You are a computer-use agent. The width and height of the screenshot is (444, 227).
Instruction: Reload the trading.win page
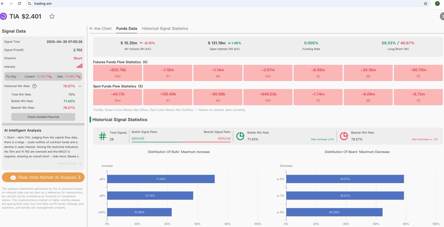19,3
